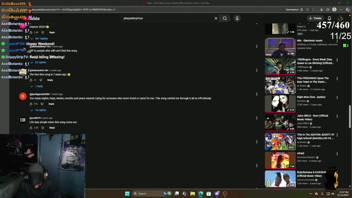Image resolution: width=352 pixels, height=198 pixels.
Task: Dislike cor8579's 'Life was simple' comment
Action: [43, 128]
